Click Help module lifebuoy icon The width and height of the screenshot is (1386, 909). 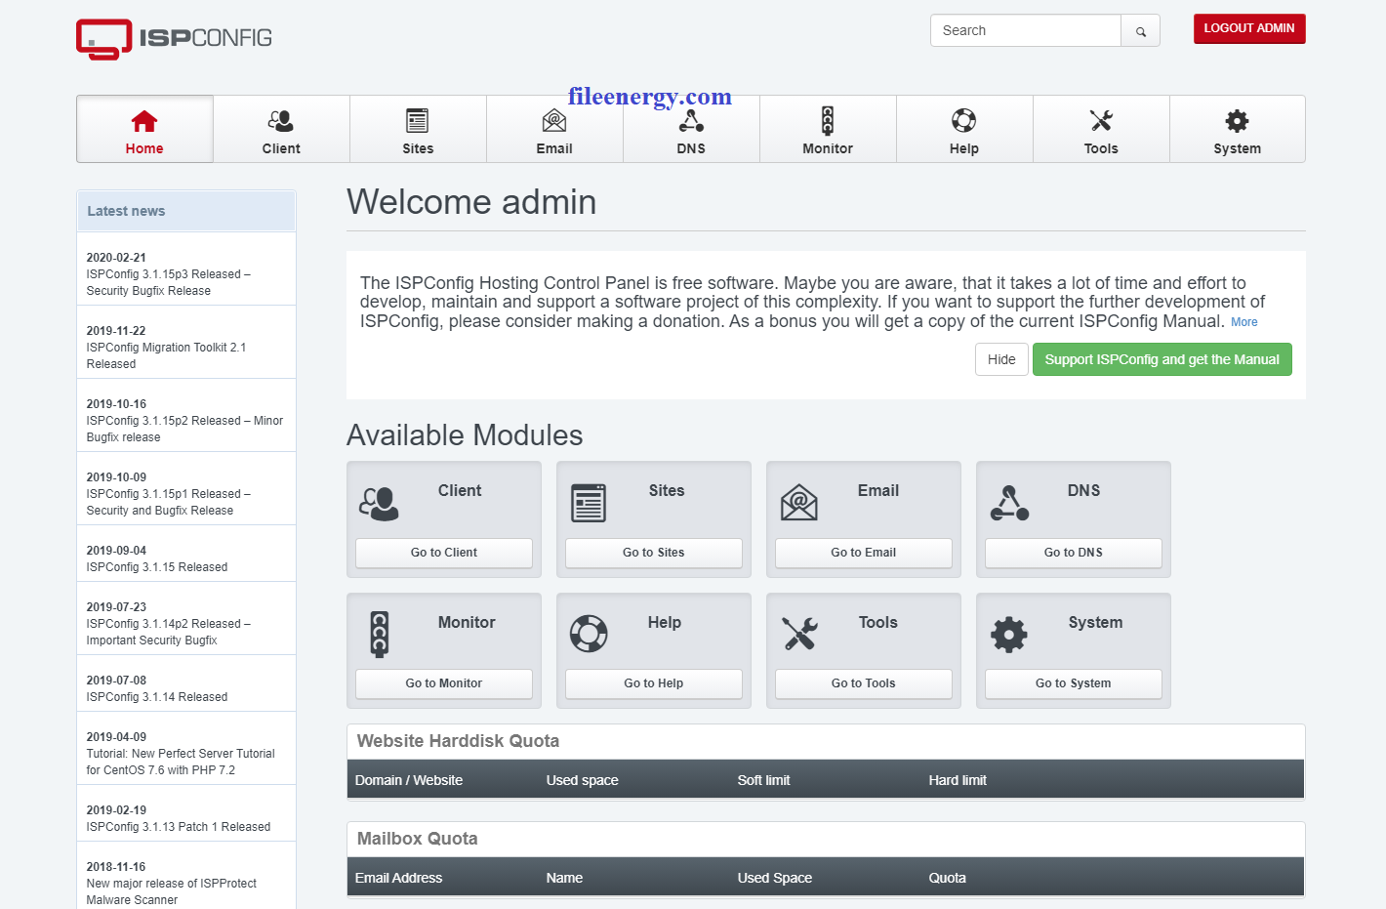tap(589, 634)
